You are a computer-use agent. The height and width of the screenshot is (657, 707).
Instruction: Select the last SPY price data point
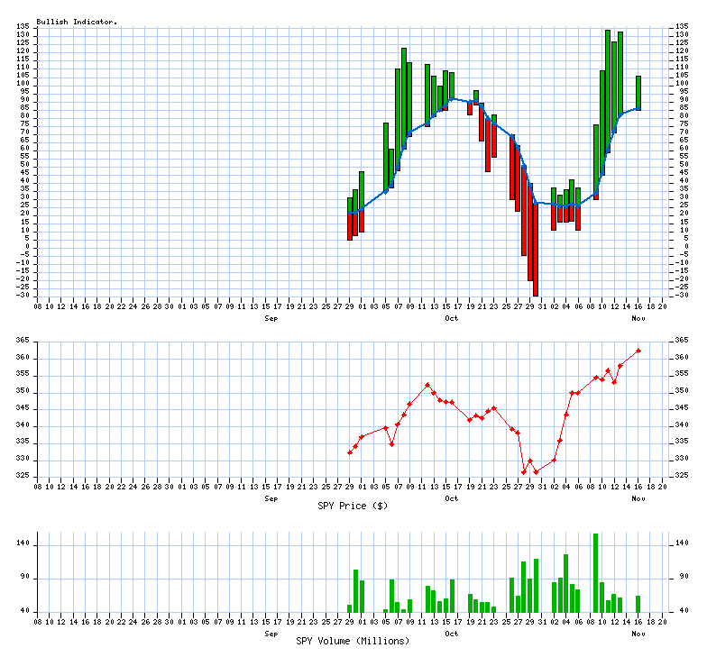coord(638,351)
